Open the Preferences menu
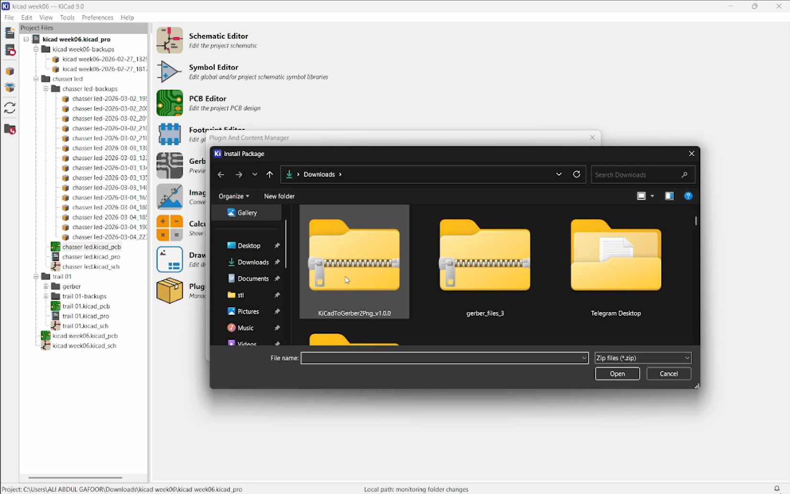Screen dimensions: 790x494 point(98,18)
